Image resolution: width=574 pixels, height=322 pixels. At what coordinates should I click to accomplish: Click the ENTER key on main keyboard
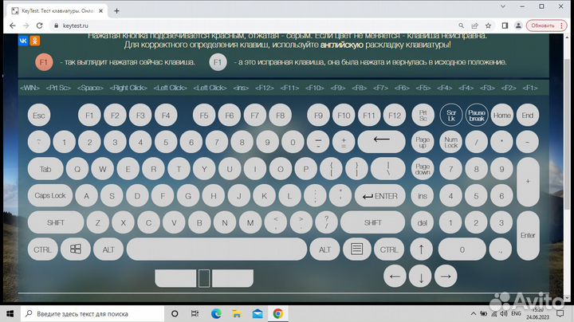point(380,195)
